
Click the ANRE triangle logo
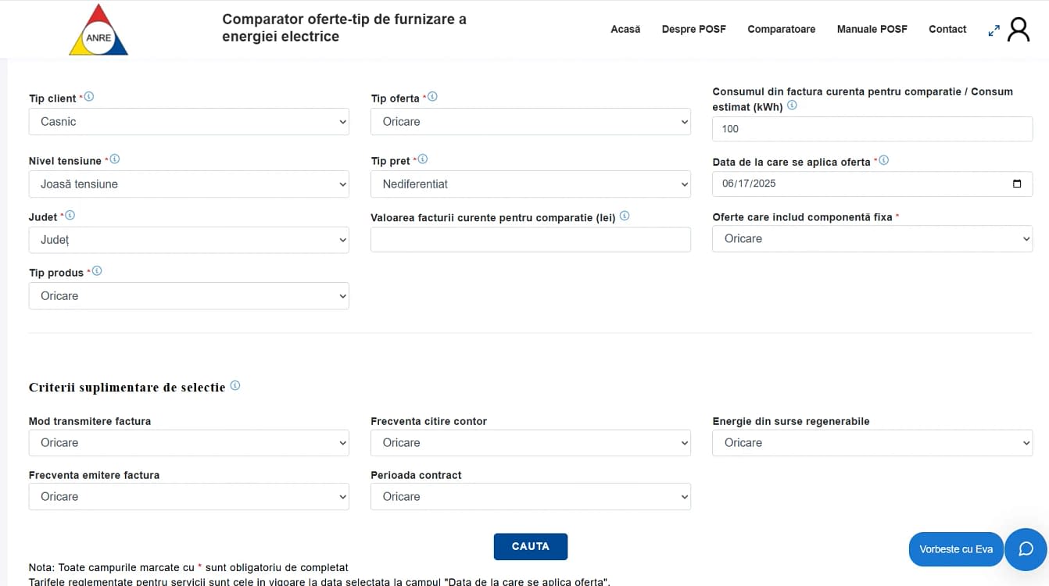[x=98, y=30]
